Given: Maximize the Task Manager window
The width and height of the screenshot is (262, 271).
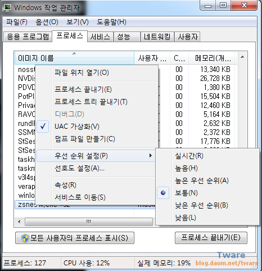Looking at the screenshot, I should coord(223,5).
